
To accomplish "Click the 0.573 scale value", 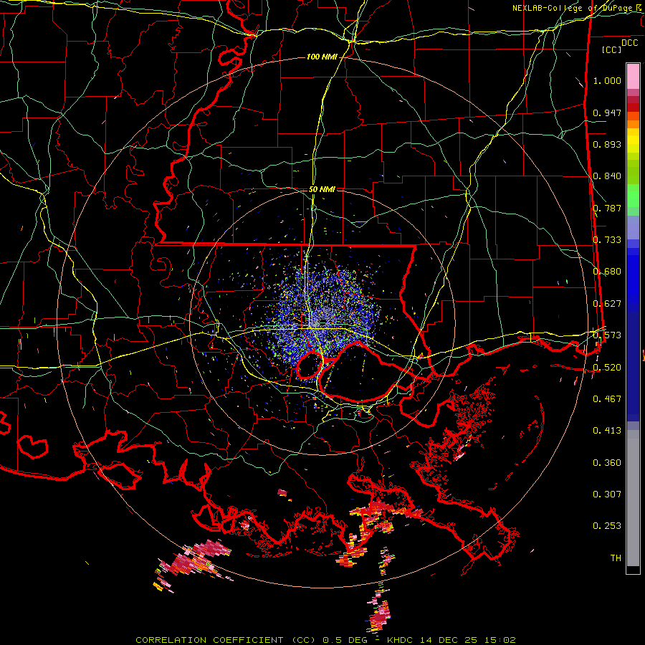I will [x=607, y=335].
